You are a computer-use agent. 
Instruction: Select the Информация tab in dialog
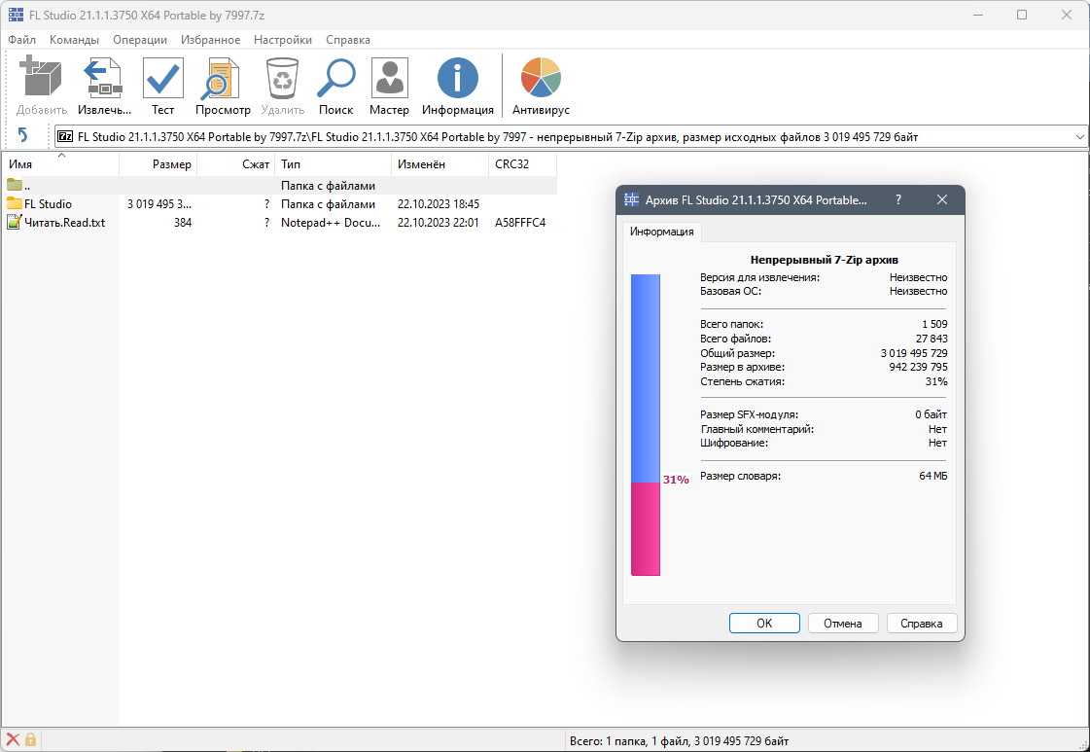(662, 232)
